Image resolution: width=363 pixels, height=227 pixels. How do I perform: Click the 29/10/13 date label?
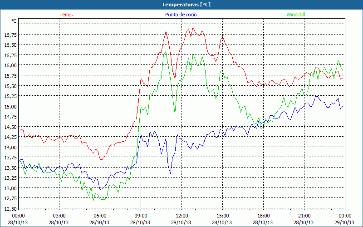[344, 222]
